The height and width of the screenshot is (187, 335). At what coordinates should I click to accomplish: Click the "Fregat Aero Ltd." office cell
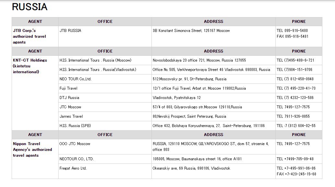tap(105, 171)
